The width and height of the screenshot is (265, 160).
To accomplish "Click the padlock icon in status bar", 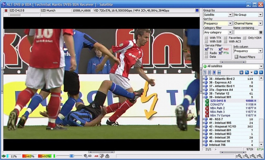I will click(107, 156).
